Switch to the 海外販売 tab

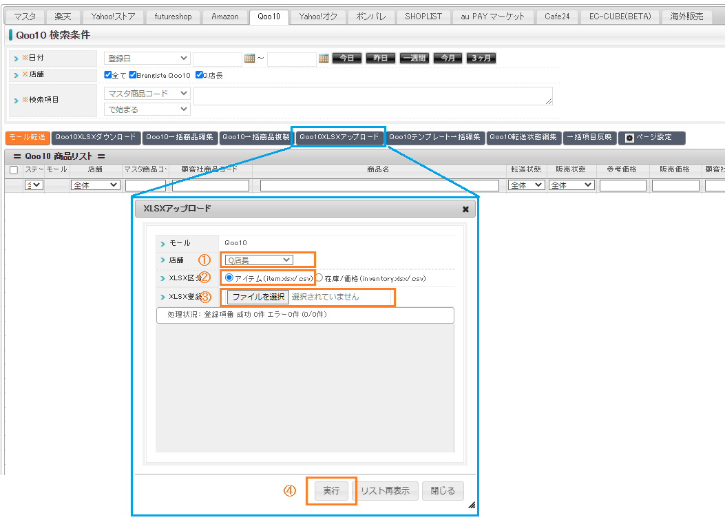(686, 17)
